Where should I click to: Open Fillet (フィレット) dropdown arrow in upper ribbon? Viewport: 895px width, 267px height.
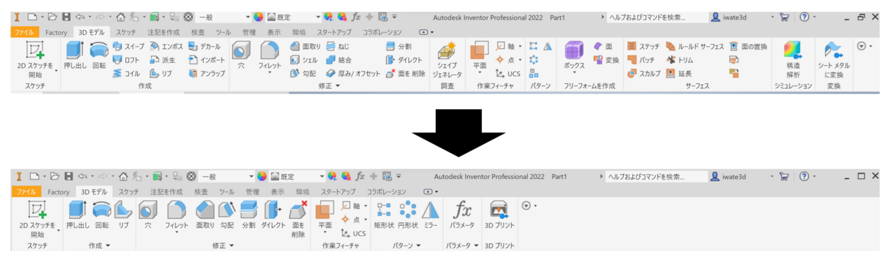pyautogui.click(x=269, y=73)
